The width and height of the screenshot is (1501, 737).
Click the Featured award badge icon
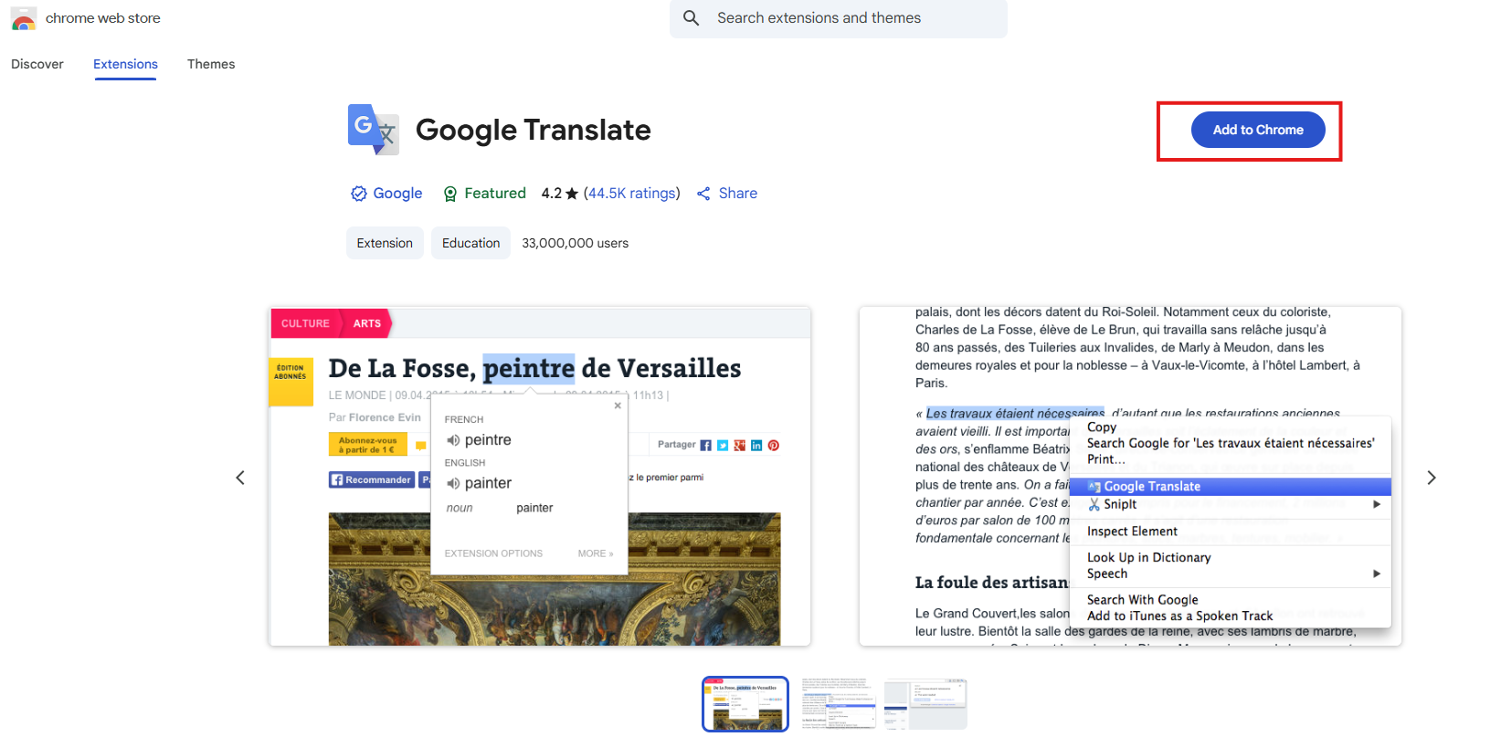click(450, 194)
